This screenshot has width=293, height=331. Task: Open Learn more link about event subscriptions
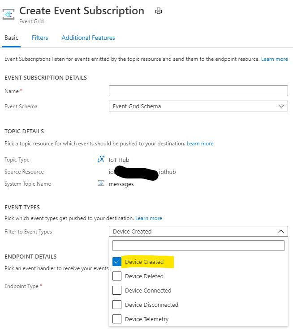coord(274,59)
